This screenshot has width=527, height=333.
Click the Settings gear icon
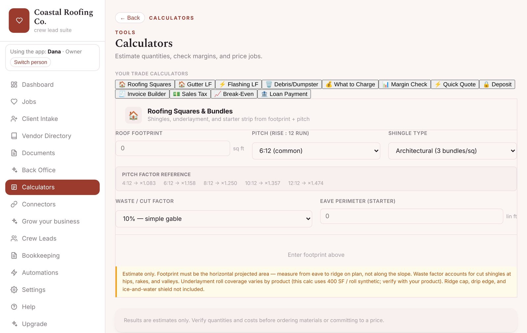coord(14,290)
